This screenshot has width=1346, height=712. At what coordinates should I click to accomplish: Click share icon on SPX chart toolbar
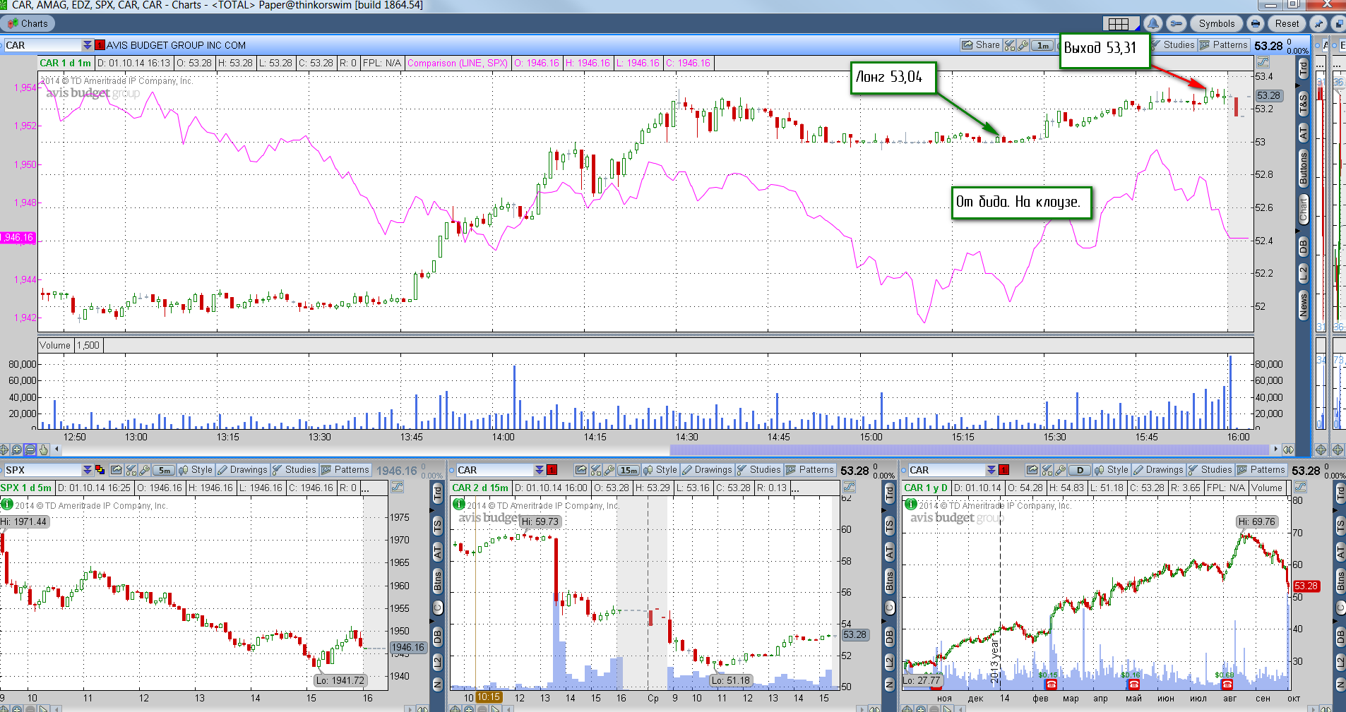(x=117, y=470)
